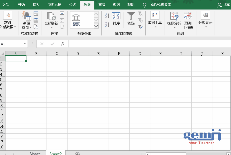Click the Get External Data (获取外部数据) button

coord(8,21)
